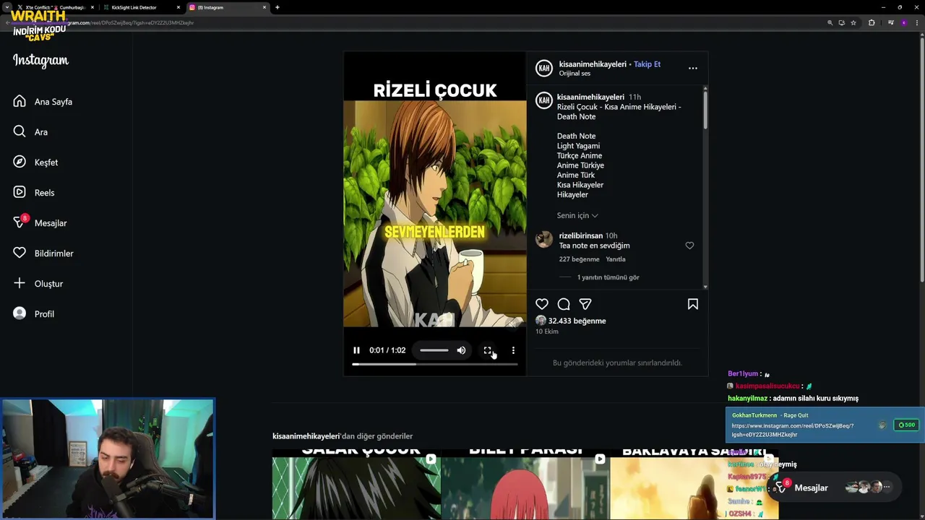
Task: Close the Instagram browser tab
Action: point(264,7)
